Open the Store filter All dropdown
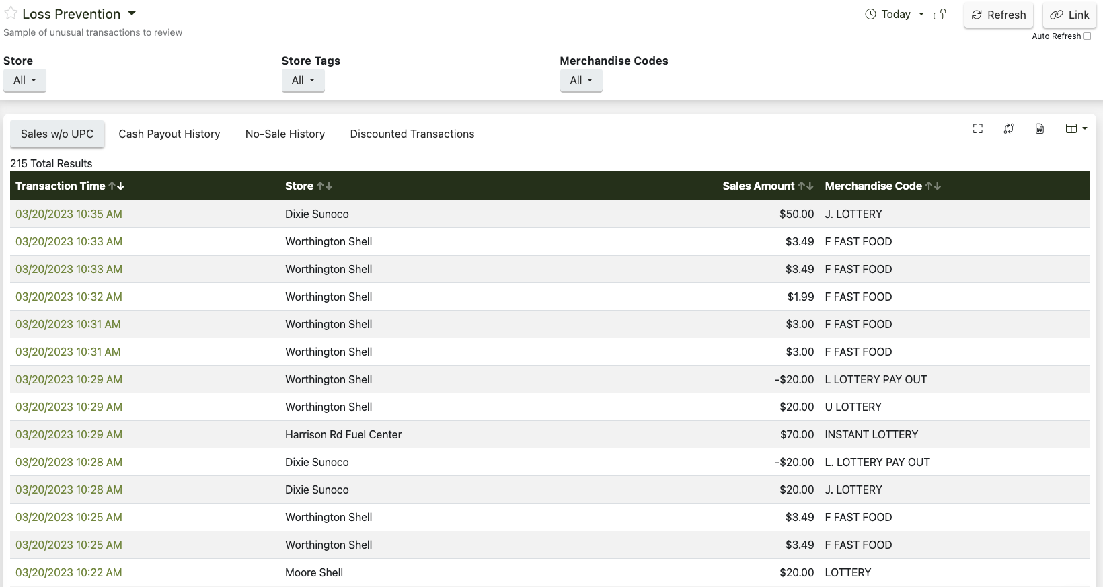The height and width of the screenshot is (587, 1103). (25, 80)
